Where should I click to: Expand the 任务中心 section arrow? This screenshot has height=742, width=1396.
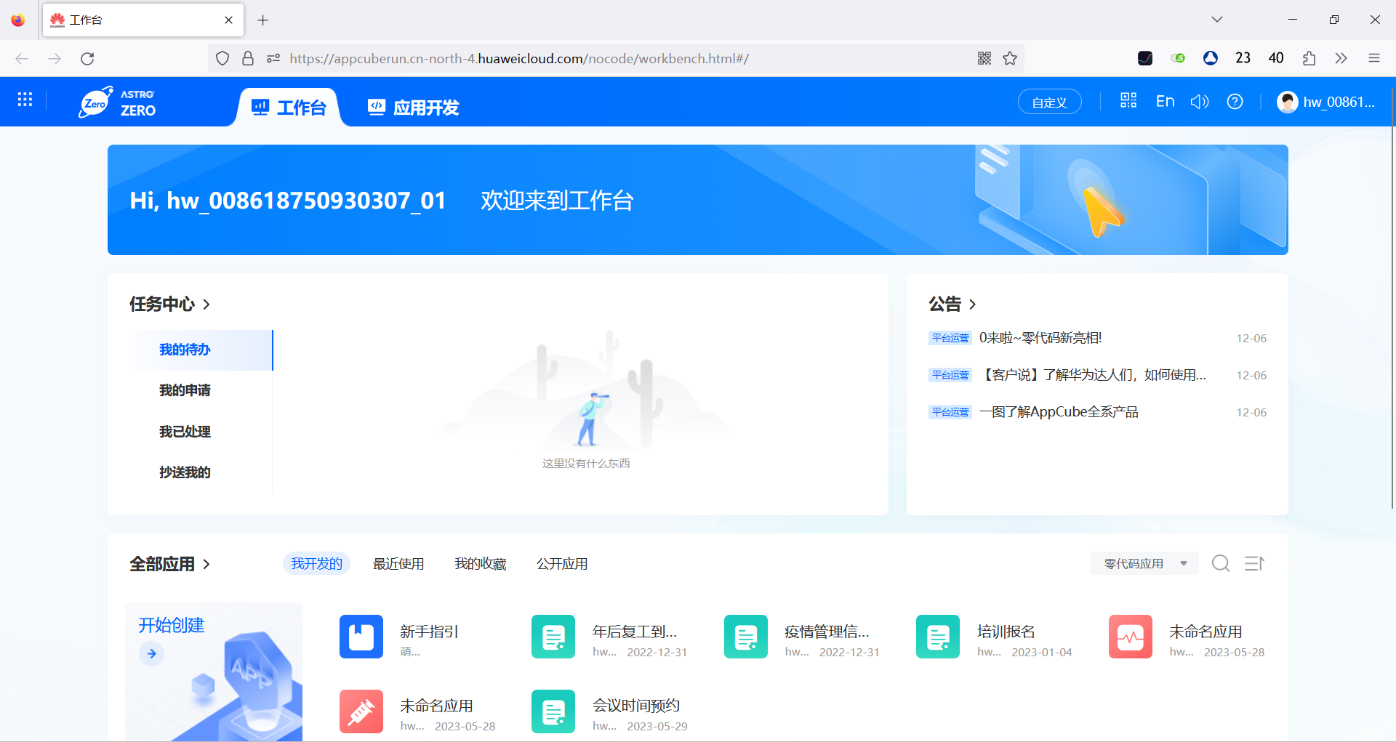coord(206,305)
